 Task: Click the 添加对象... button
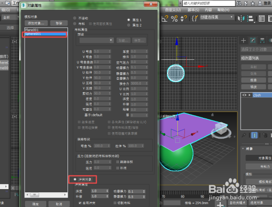pos(36,23)
